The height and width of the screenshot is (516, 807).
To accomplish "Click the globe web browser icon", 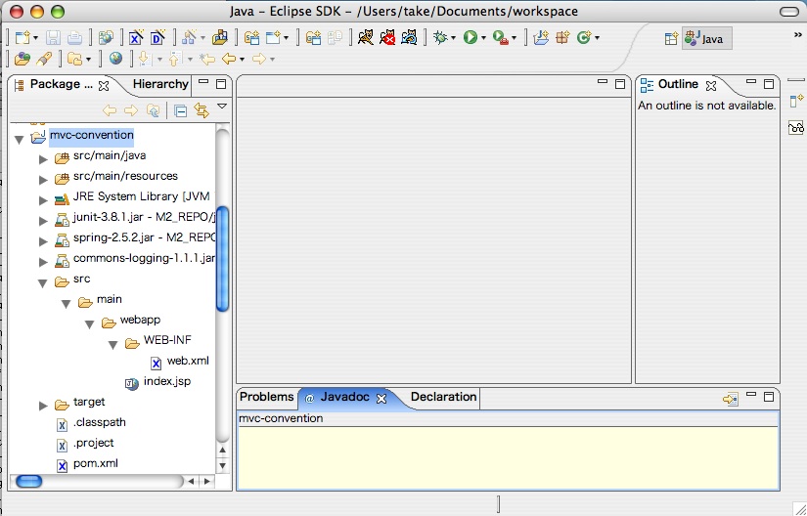I will coord(116,59).
